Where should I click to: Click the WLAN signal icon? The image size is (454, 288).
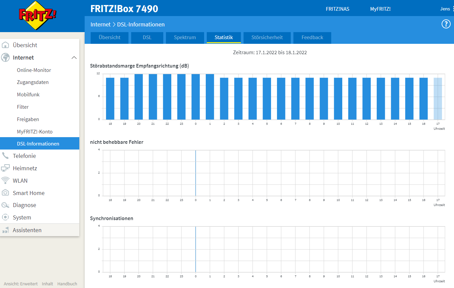click(5, 181)
